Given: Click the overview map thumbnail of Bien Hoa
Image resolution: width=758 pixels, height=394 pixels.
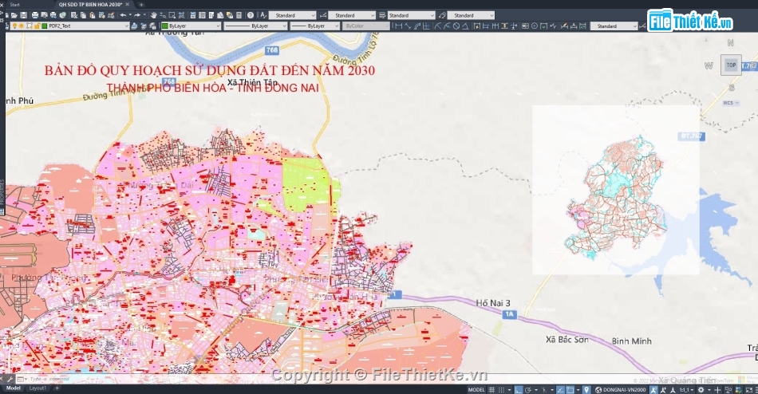Looking at the screenshot, I should point(616,190).
